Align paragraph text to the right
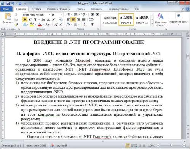Viewport: 190px width, 149px height. [78, 19]
